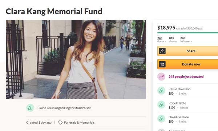Click Kelsie Davisson's donor avatar icon
Screen dimensions: 218x131
point(161,91)
